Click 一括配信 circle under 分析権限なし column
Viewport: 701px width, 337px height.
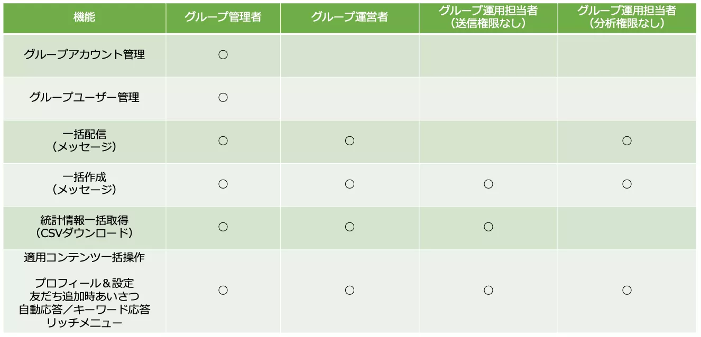tap(627, 141)
